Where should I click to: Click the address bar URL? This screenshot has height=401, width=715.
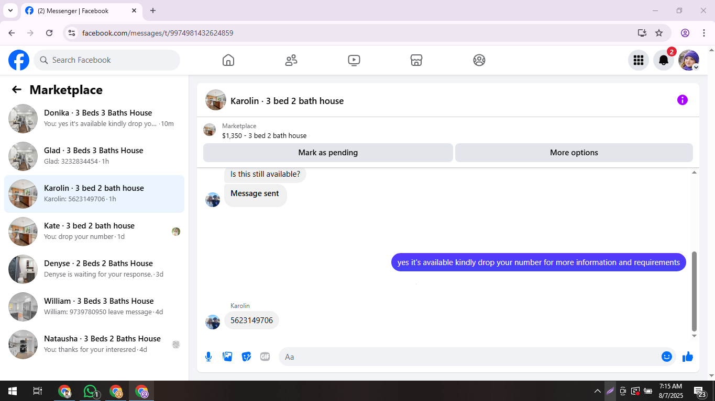158,33
